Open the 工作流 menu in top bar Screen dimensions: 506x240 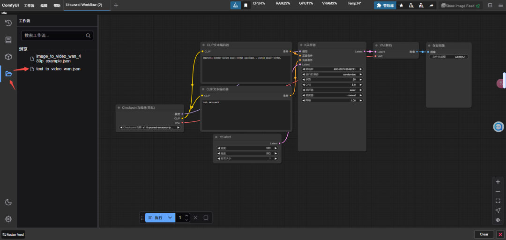point(29,5)
